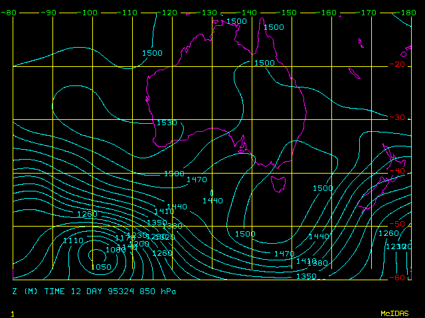
Task: Select the -150 longitude label
Action: [289, 13]
